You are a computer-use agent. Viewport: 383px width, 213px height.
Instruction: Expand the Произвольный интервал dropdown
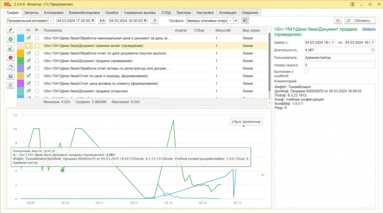coord(51,21)
